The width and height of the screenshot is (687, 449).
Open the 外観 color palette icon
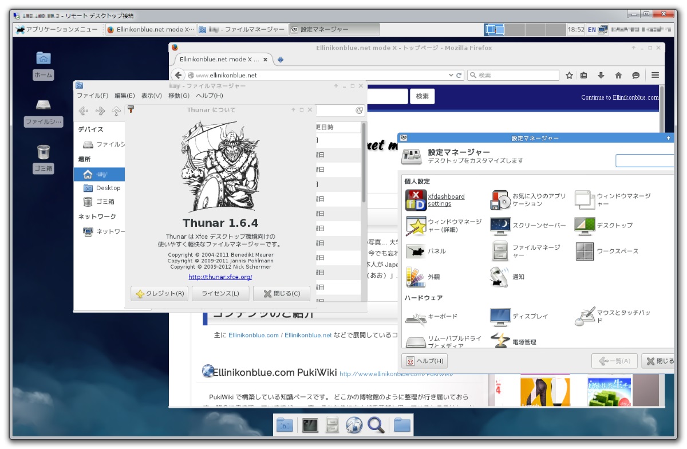click(x=416, y=277)
